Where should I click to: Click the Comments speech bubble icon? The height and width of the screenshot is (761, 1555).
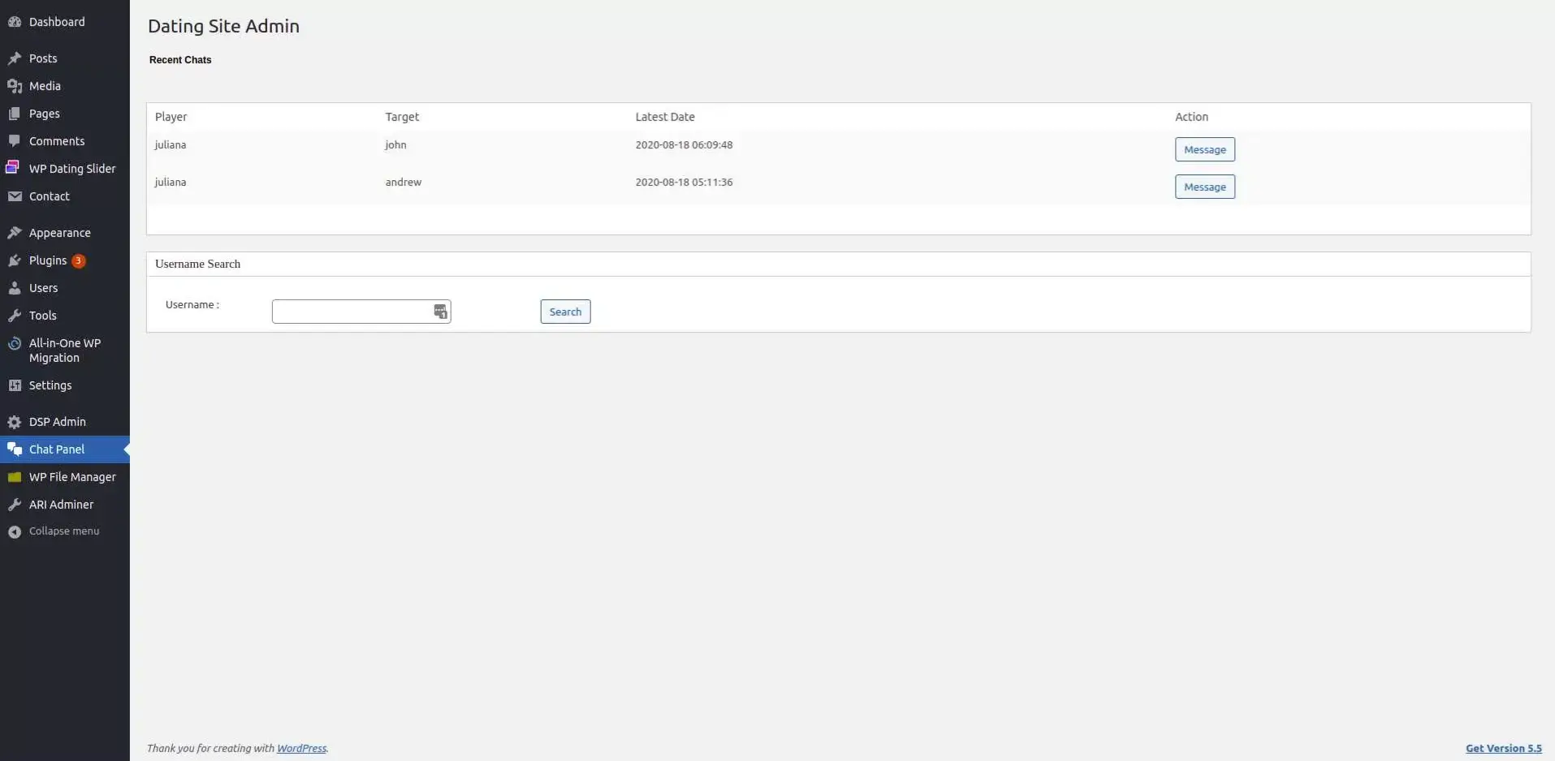coord(15,141)
